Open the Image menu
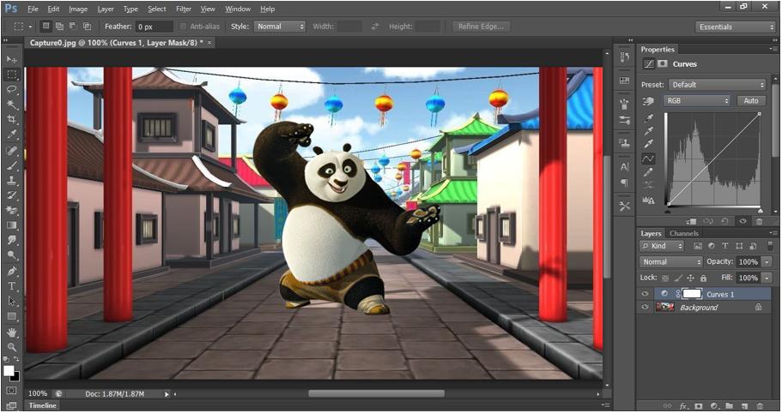This screenshot has height=413, width=782. [x=78, y=9]
